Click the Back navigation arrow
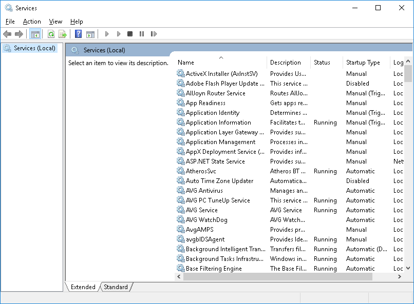414x304 pixels. pyautogui.click(x=7, y=34)
